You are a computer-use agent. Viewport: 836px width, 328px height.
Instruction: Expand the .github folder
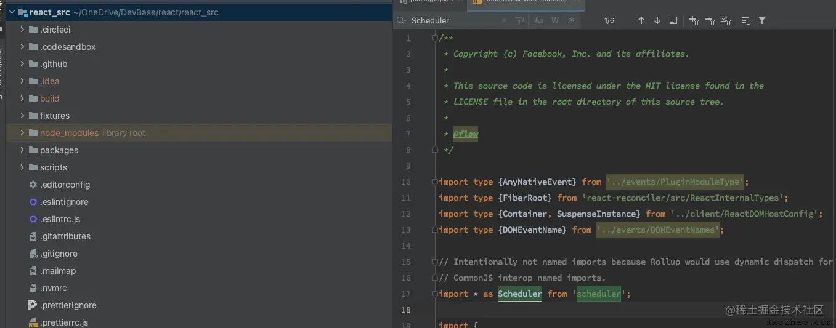(23, 64)
